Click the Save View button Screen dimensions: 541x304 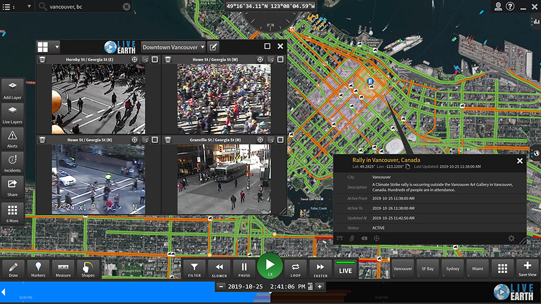527,269
